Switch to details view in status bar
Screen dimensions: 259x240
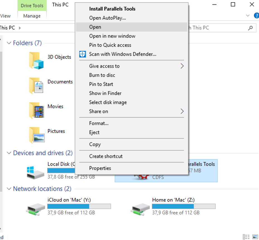pos(246,237)
